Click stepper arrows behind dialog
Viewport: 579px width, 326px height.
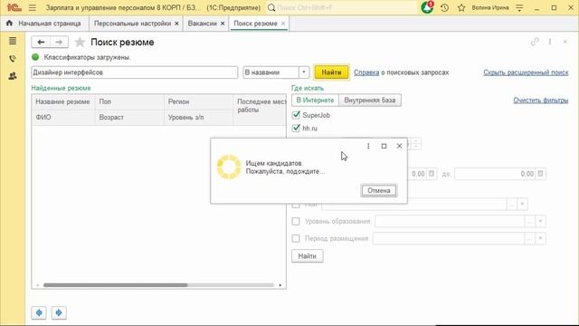click(416, 143)
